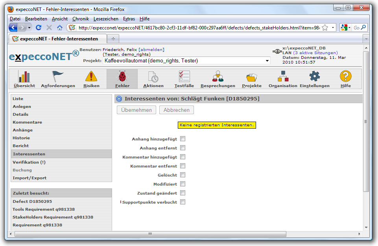Open Besprechungen people icon
378x246 pixels.
point(218,77)
